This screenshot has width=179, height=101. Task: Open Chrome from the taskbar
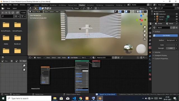81,98
